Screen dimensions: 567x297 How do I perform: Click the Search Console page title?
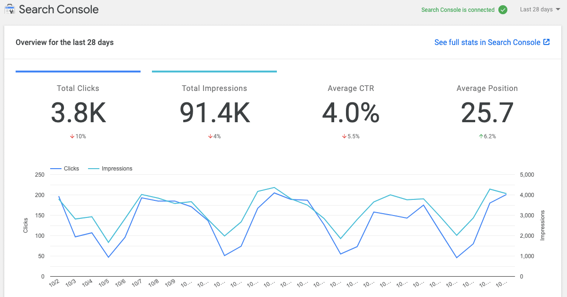pyautogui.click(x=59, y=9)
